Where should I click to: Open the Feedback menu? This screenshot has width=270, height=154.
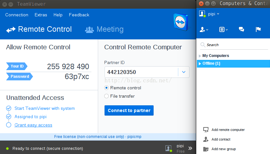click(x=79, y=15)
